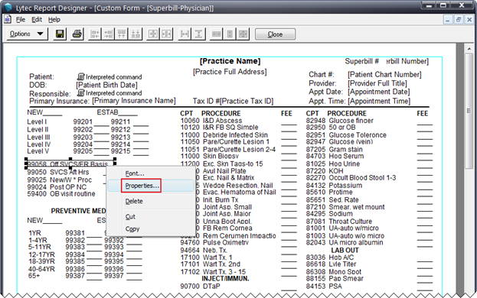Click the scrollbar up arrow
477x298 pixels.
coord(469,49)
